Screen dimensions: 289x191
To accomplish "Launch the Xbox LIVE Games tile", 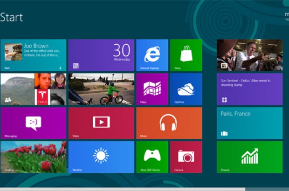I will click(152, 157).
